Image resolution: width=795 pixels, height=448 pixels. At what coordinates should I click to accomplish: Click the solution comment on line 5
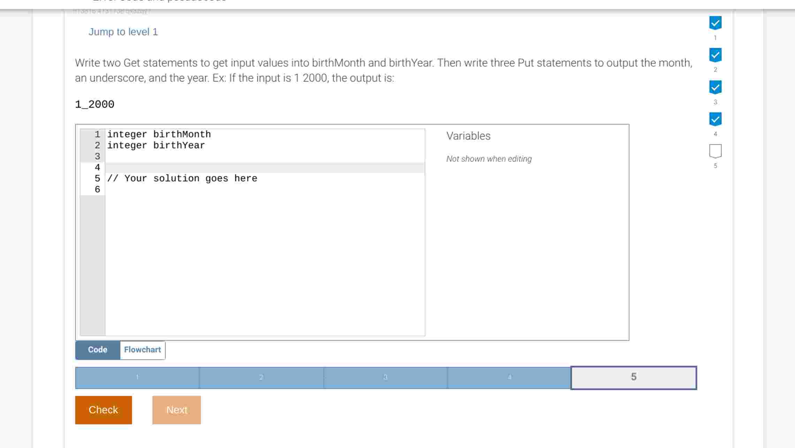click(182, 178)
